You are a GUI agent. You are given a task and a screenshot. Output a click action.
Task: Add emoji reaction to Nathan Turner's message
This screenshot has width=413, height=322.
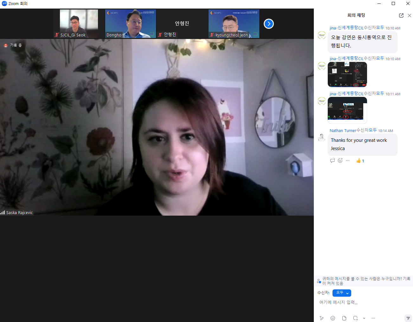click(x=340, y=161)
